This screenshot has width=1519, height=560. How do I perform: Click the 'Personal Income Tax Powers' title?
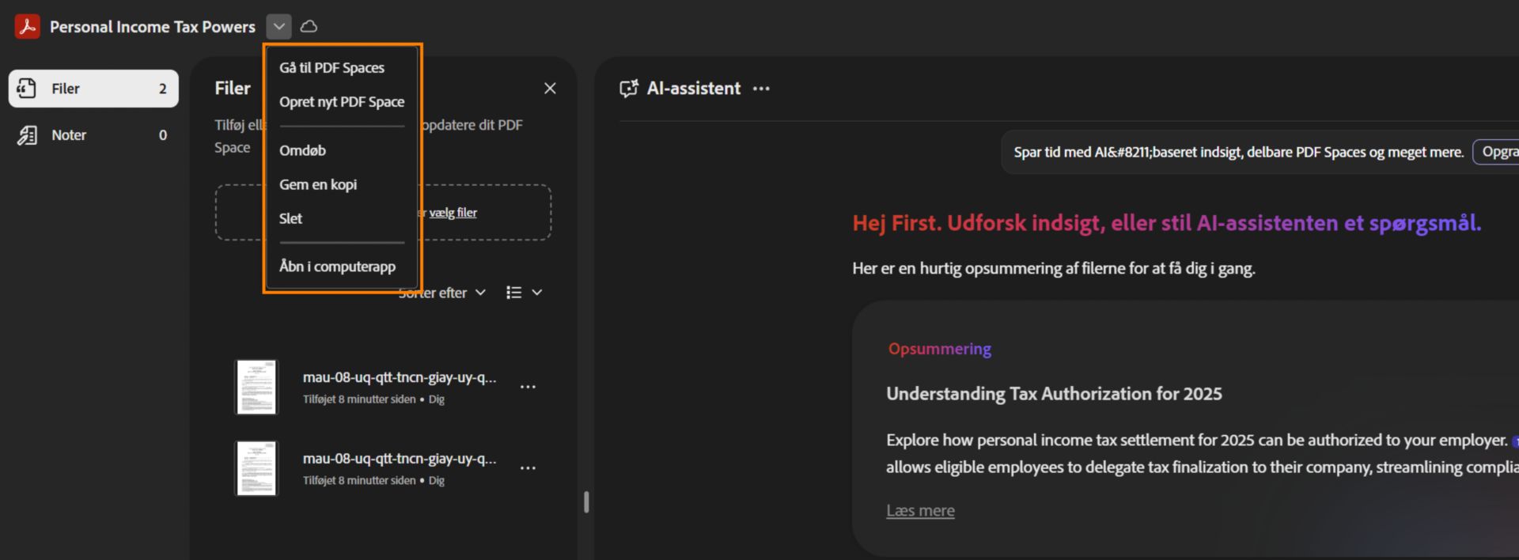pyautogui.click(x=153, y=27)
